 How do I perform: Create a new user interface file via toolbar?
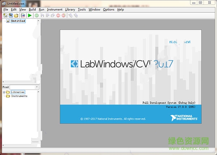click(10, 15)
